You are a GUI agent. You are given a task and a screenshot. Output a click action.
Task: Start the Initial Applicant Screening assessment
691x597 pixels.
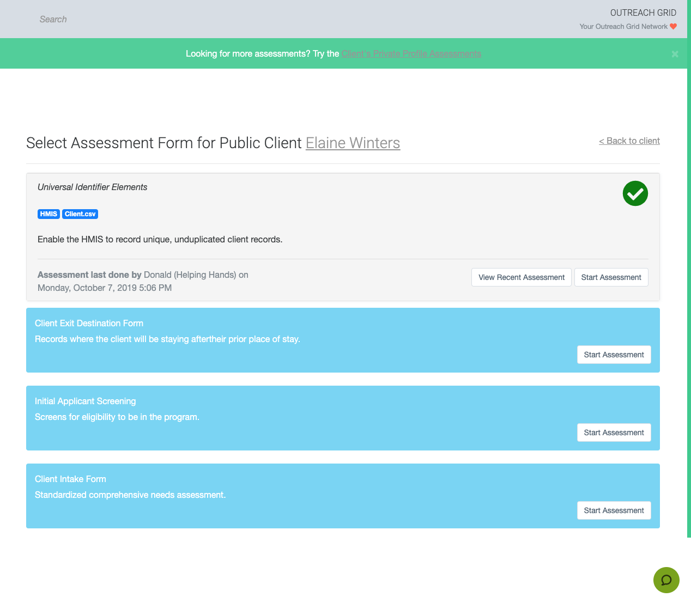click(x=614, y=432)
